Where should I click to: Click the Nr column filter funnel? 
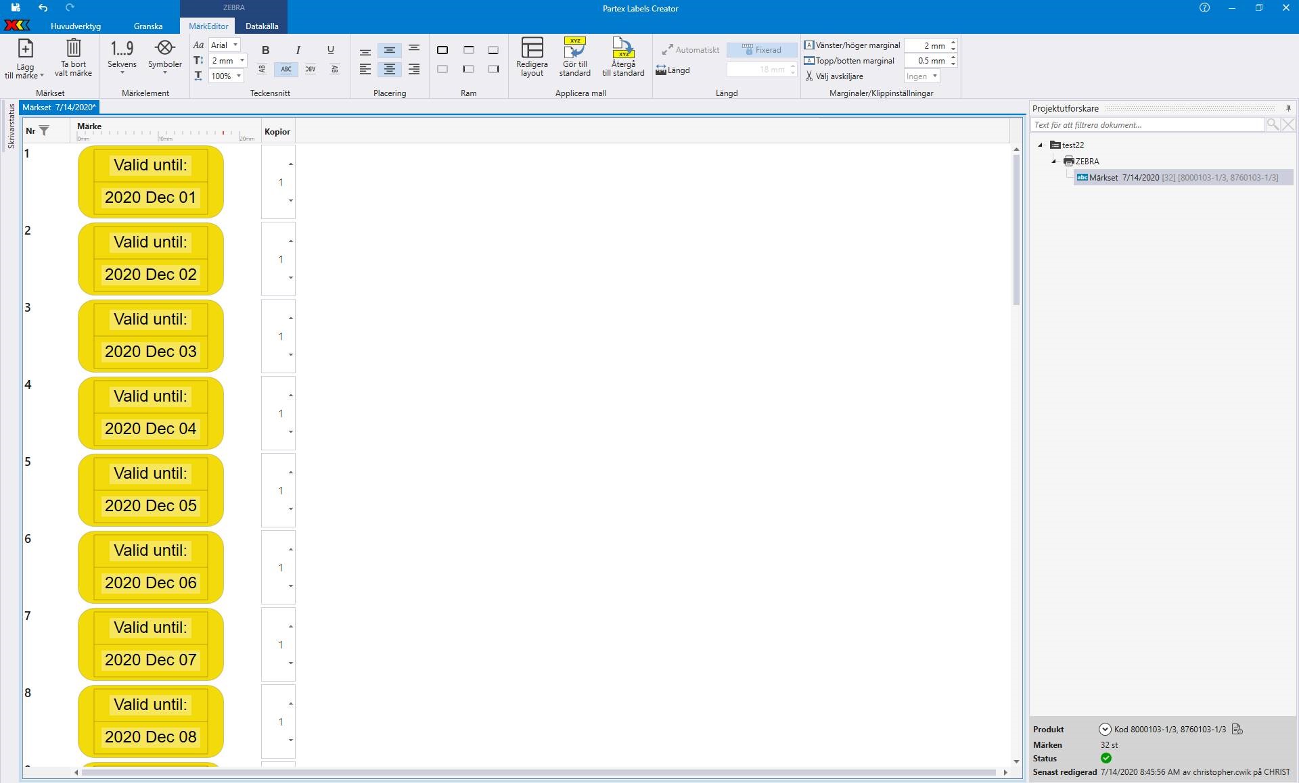(x=44, y=131)
